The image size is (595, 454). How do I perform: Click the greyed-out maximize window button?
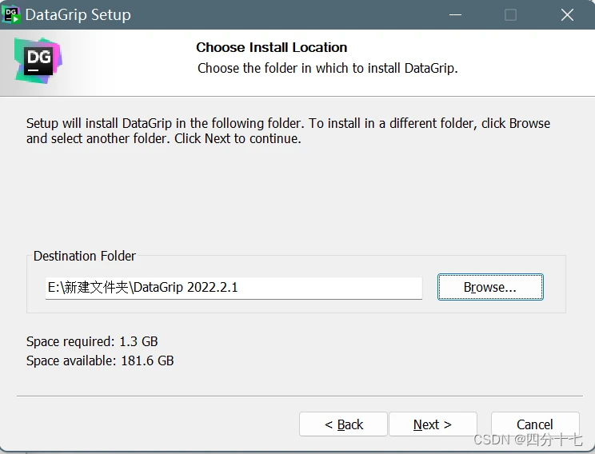[x=510, y=15]
